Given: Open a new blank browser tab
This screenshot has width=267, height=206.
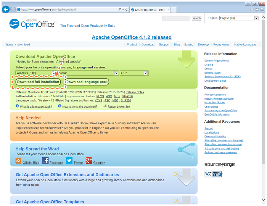Looking at the screenshot, I should point(174,10).
